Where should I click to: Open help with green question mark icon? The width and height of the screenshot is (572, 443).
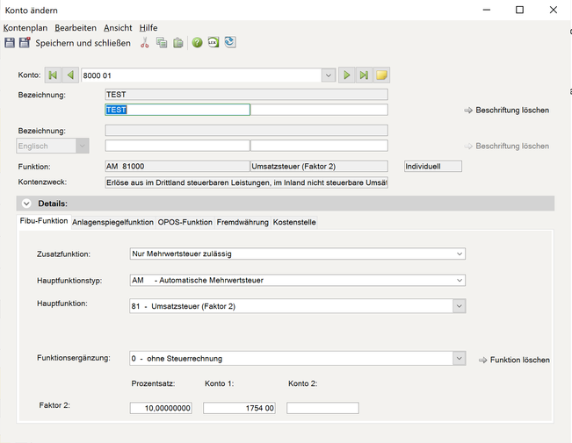click(197, 43)
